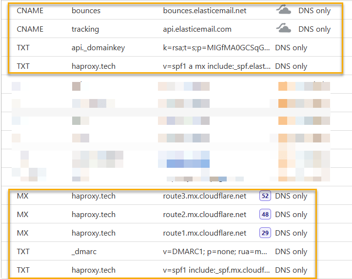352x279 pixels.
Task: Click 'DNS only' status in elastic SPF row
Action: [x=291, y=66]
